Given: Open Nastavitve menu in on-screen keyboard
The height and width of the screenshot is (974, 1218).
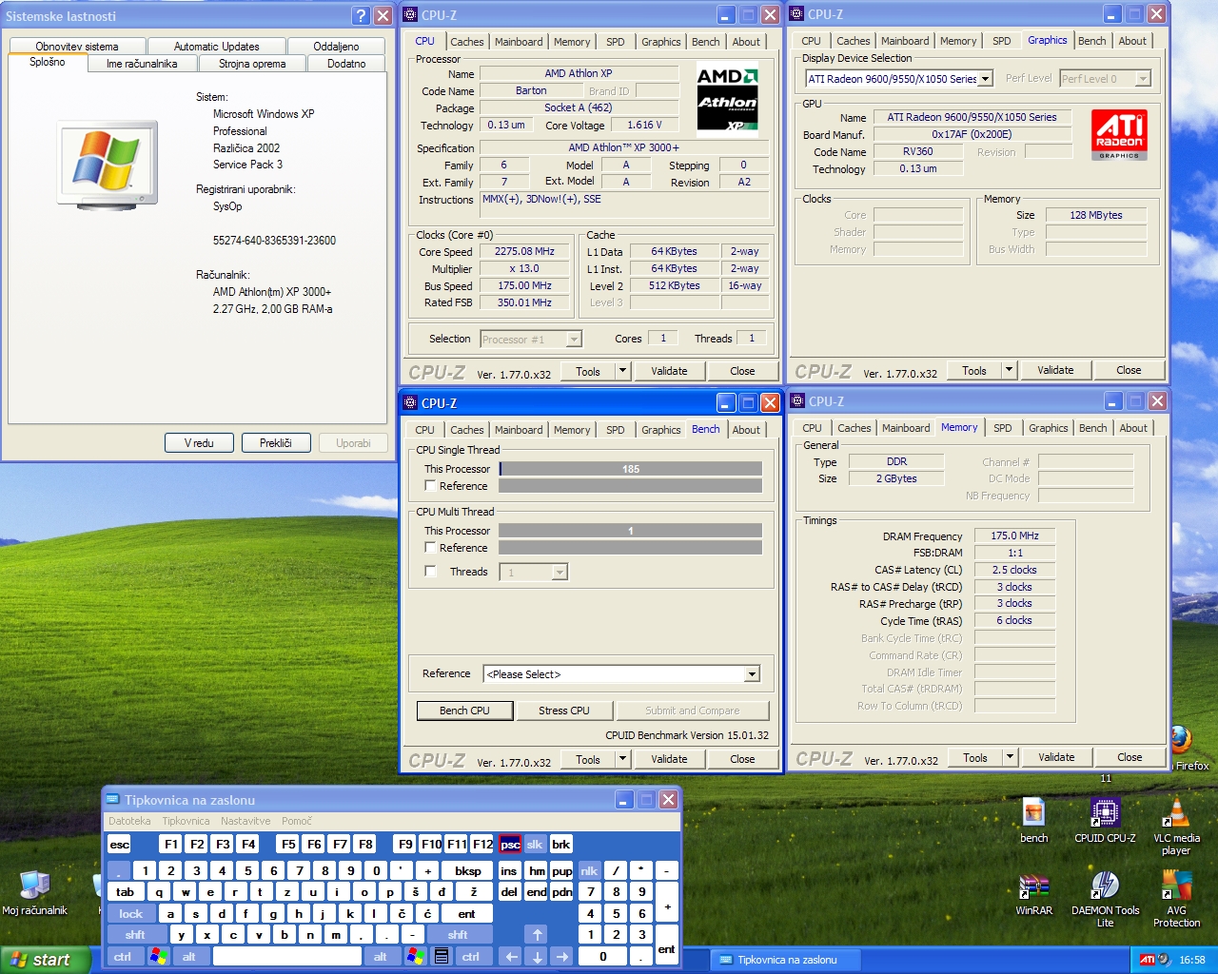Looking at the screenshot, I should point(246,821).
